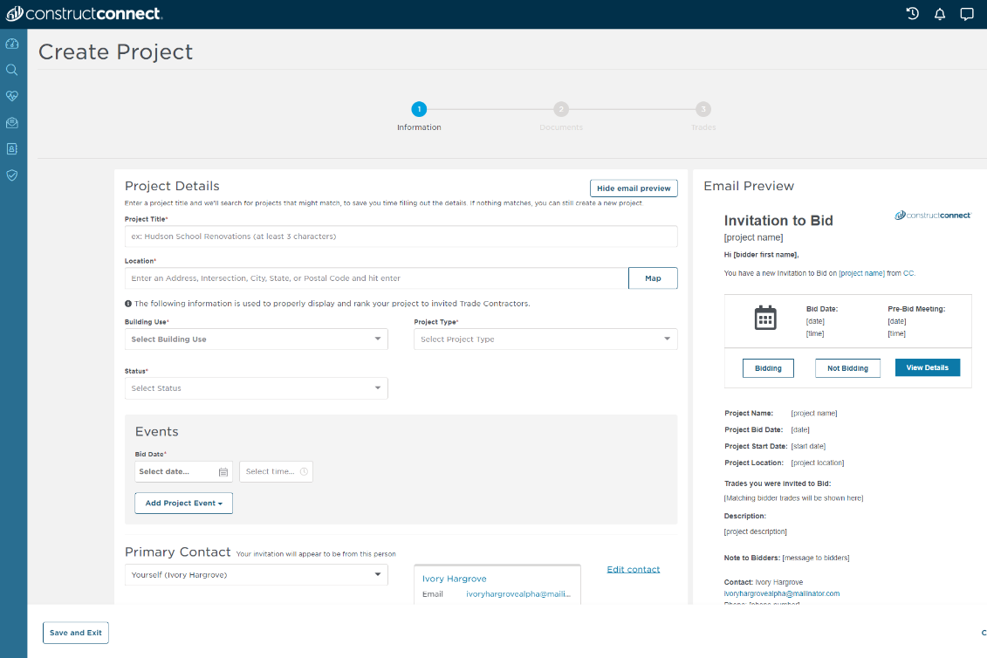Expand the Add Project Event dropdown

(183, 503)
